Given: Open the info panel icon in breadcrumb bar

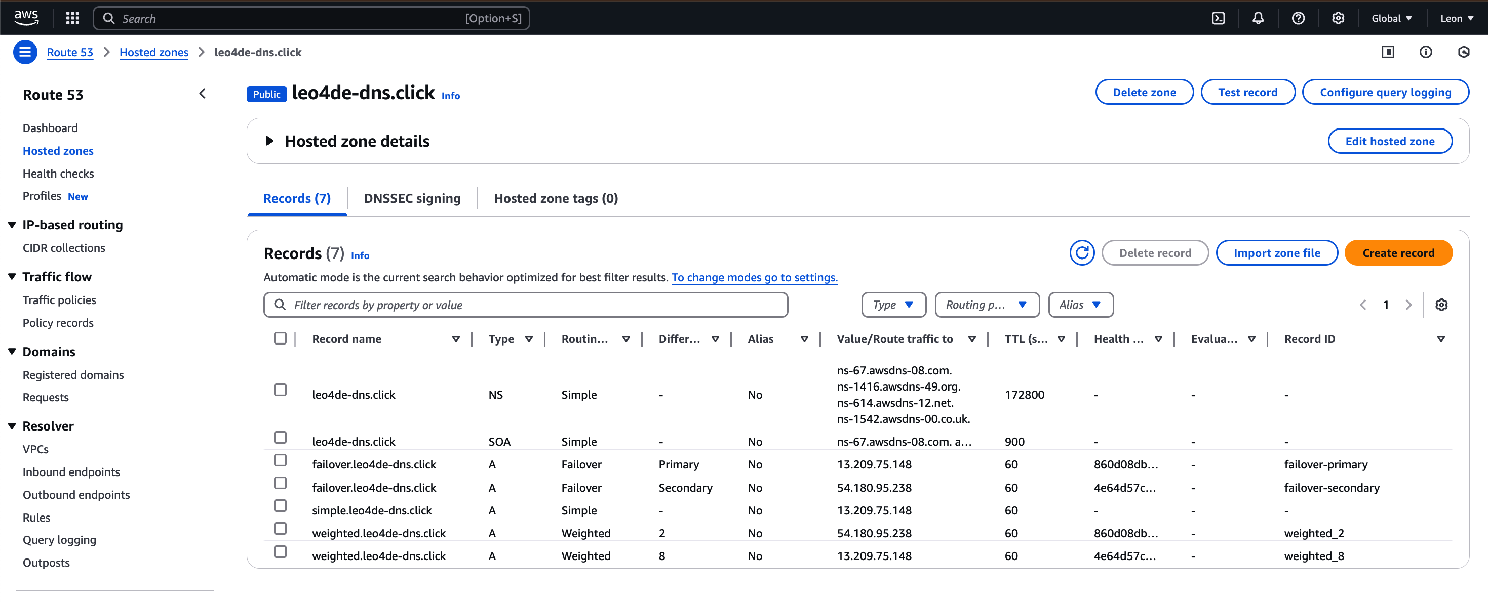Looking at the screenshot, I should pyautogui.click(x=1426, y=52).
